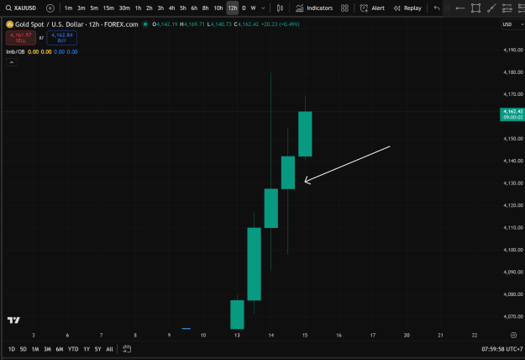Click the date label 14 on time axis
525x360 pixels.
[270, 336]
